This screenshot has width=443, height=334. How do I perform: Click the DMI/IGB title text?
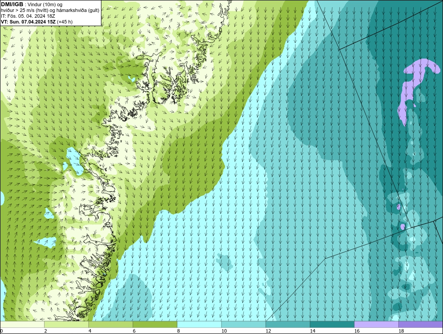click(12, 4)
